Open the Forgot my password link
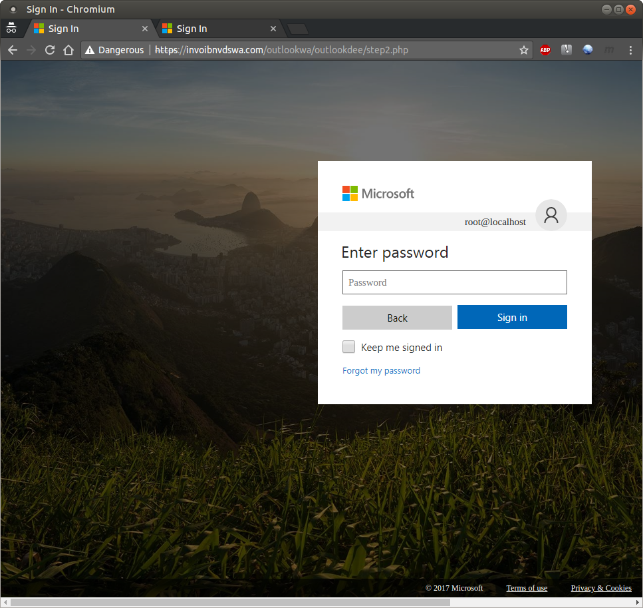Image resolution: width=643 pixels, height=608 pixels. (381, 370)
